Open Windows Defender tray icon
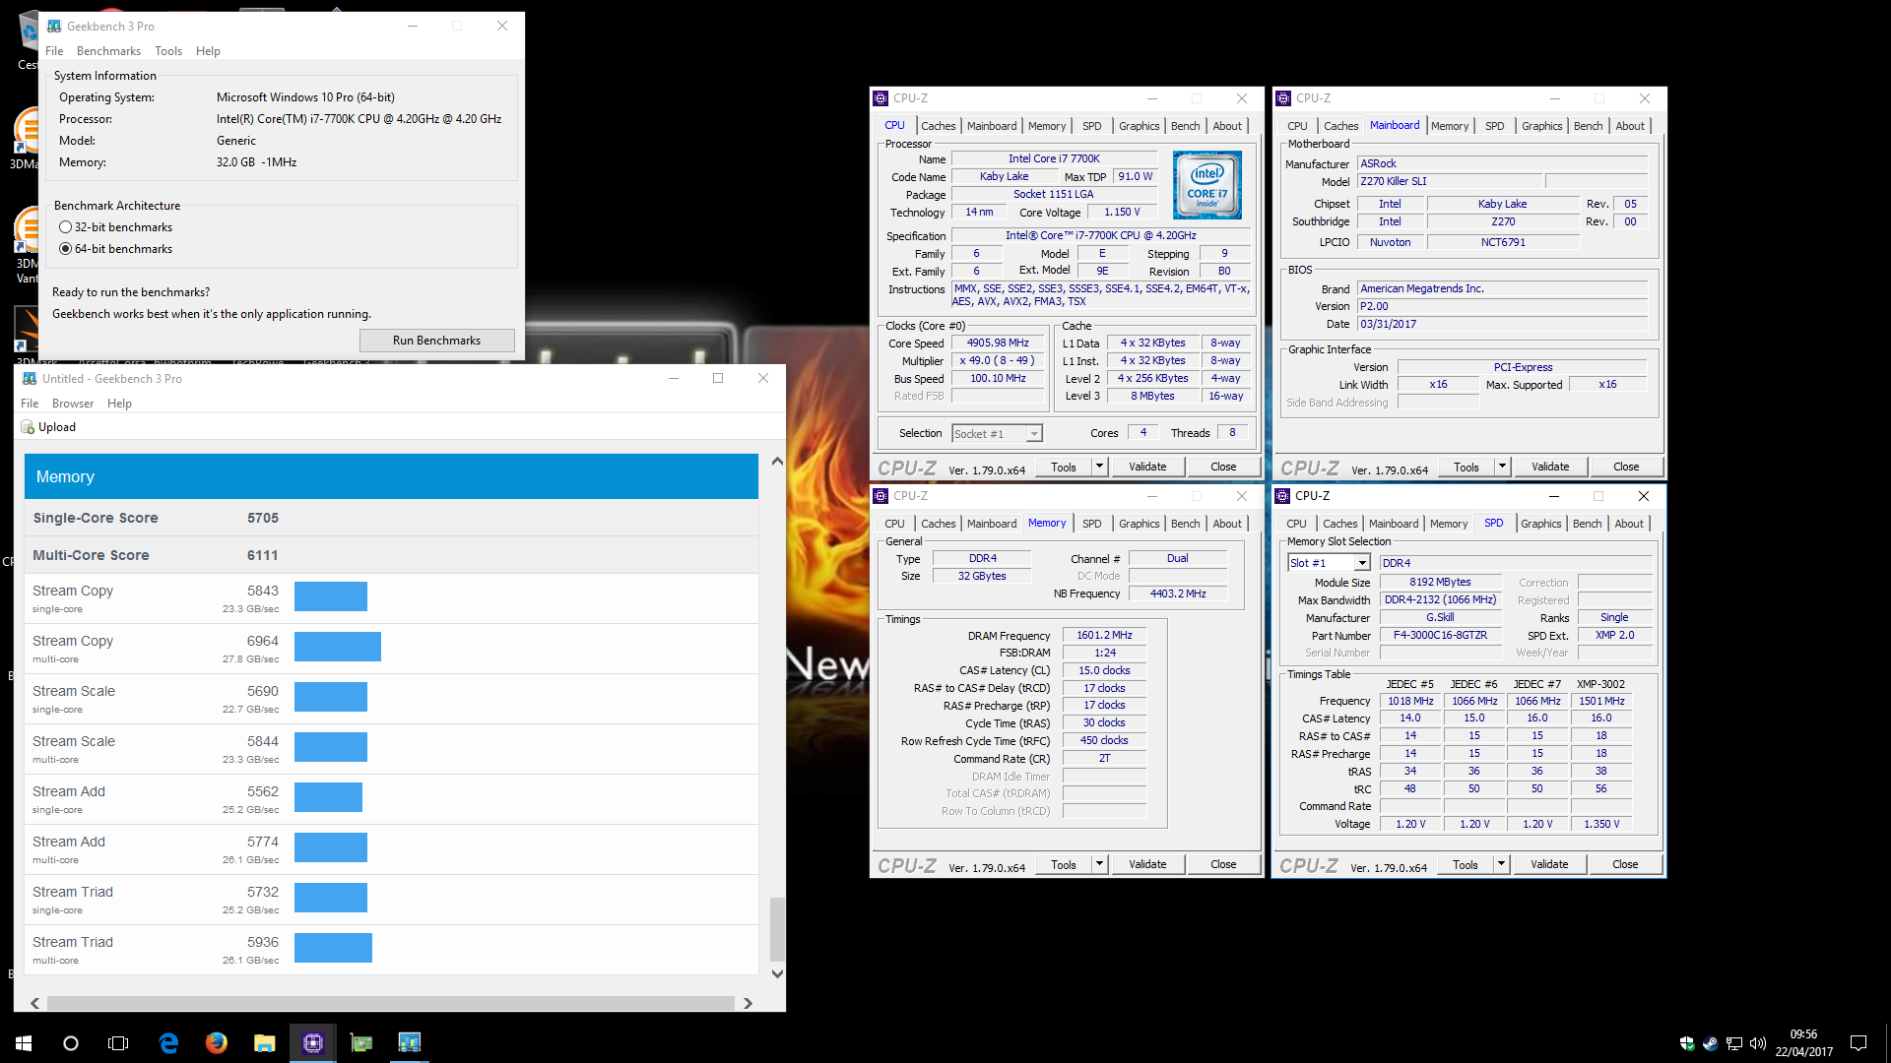Screen dimensions: 1891x1063 pos(1687,1043)
